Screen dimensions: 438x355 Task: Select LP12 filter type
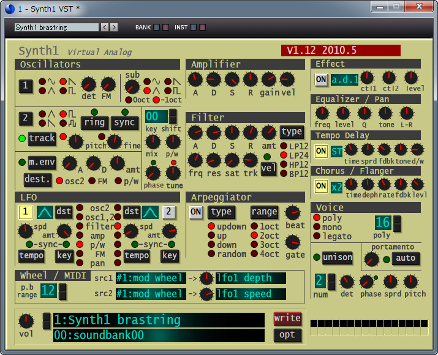tap(284, 146)
